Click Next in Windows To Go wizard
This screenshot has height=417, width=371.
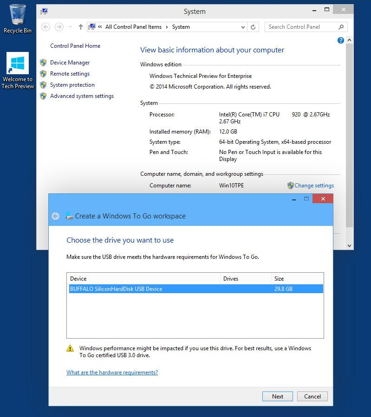tap(278, 396)
